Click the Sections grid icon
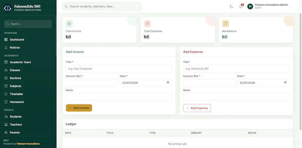 [6, 78]
